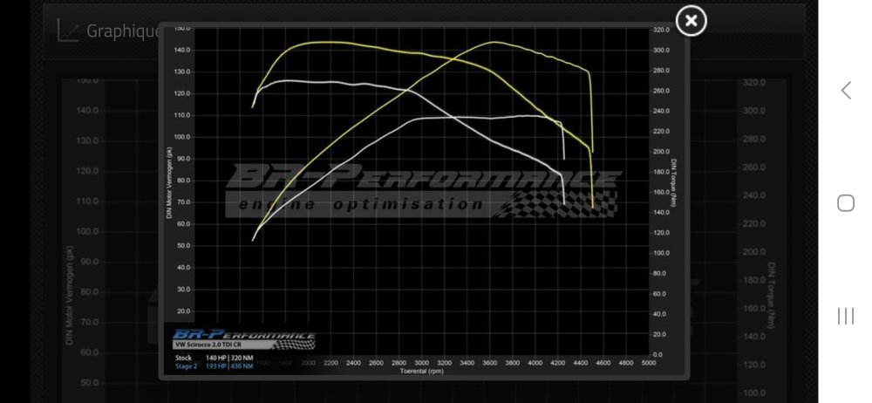Click the '20.0' power axis label in lightbox
Image resolution: width=872 pixels, height=403 pixels.
pyautogui.click(x=183, y=311)
